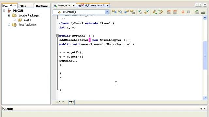The image size is (209, 117).
Task: Click the 'public MyPanel ()' line
Action: (x=77, y=36)
